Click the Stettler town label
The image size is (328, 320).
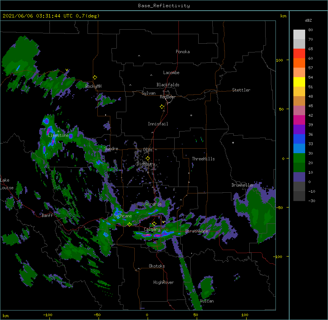(241, 90)
